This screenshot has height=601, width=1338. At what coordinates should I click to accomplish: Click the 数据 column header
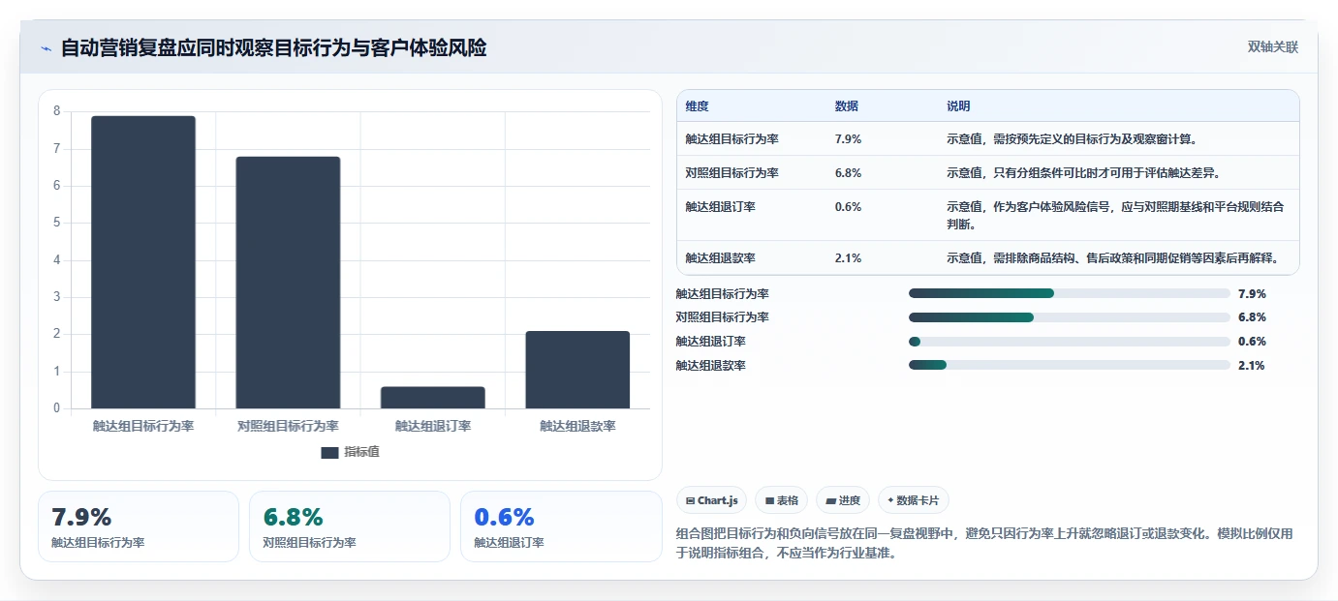(847, 106)
